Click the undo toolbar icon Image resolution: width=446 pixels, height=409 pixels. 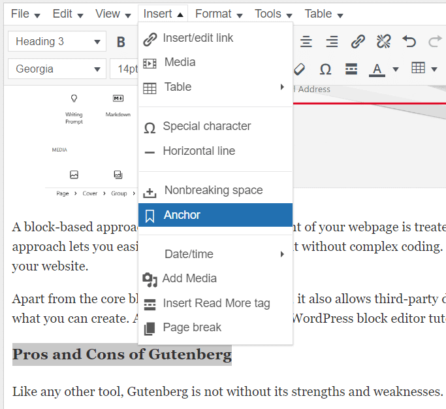pos(409,42)
